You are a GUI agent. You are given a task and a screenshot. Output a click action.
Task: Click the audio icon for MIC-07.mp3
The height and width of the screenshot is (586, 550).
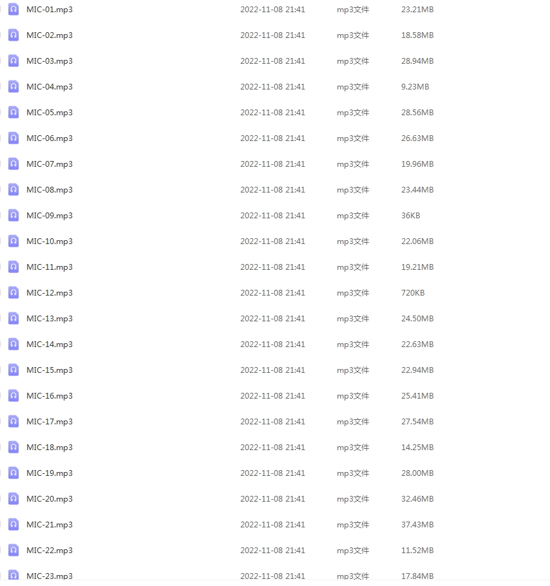coord(14,164)
